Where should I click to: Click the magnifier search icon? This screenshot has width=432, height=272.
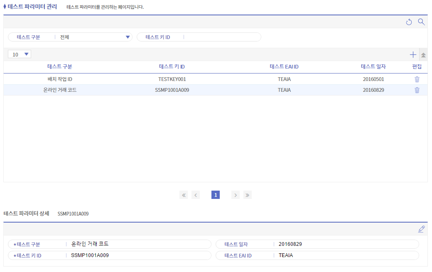tap(421, 22)
